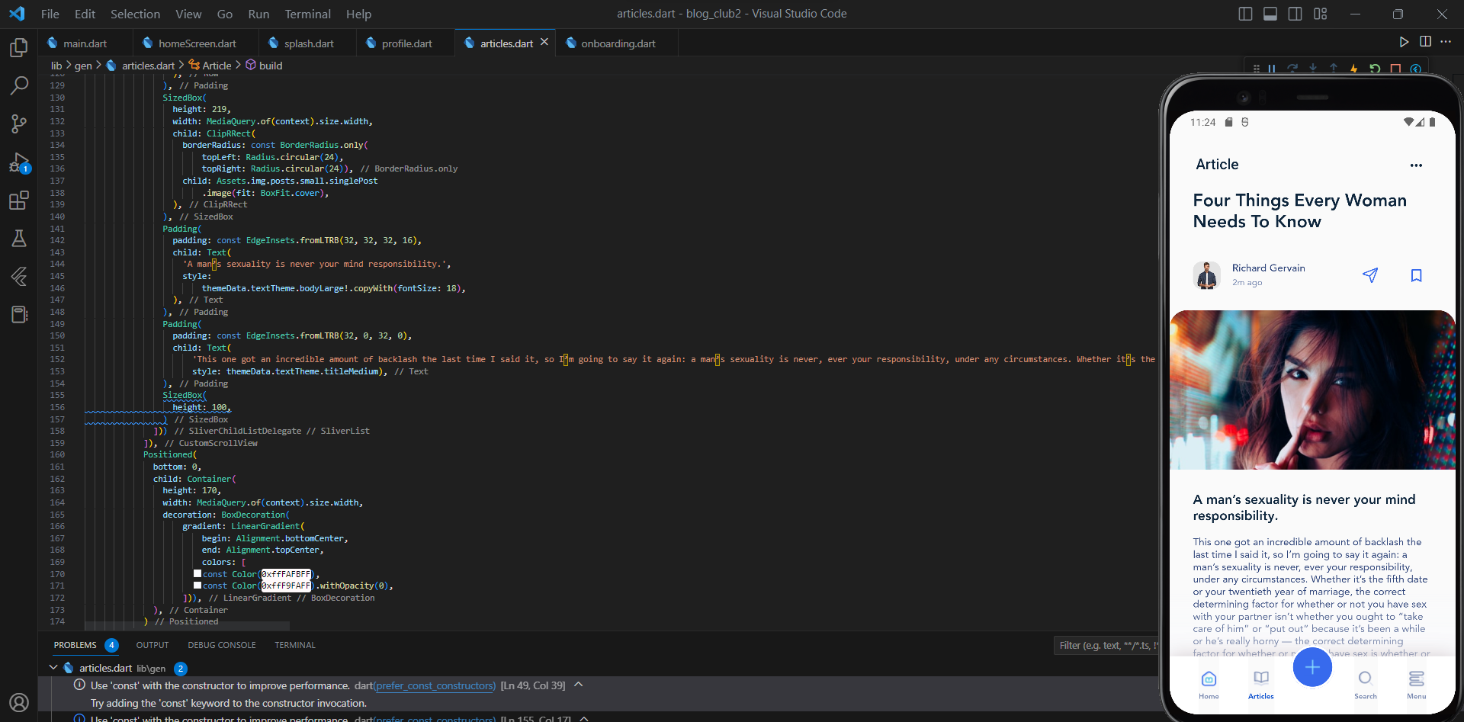Open the Go menu
1464x722 pixels.
click(225, 14)
